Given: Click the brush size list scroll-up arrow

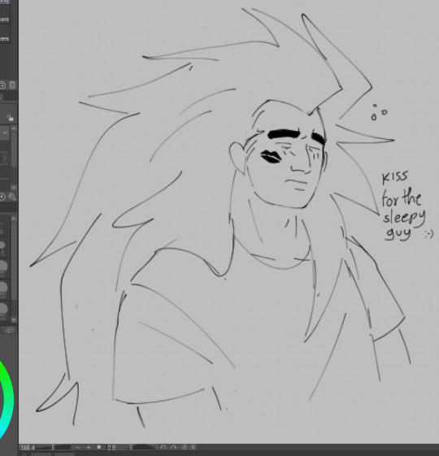Looking at the screenshot, I should tap(14, 219).
